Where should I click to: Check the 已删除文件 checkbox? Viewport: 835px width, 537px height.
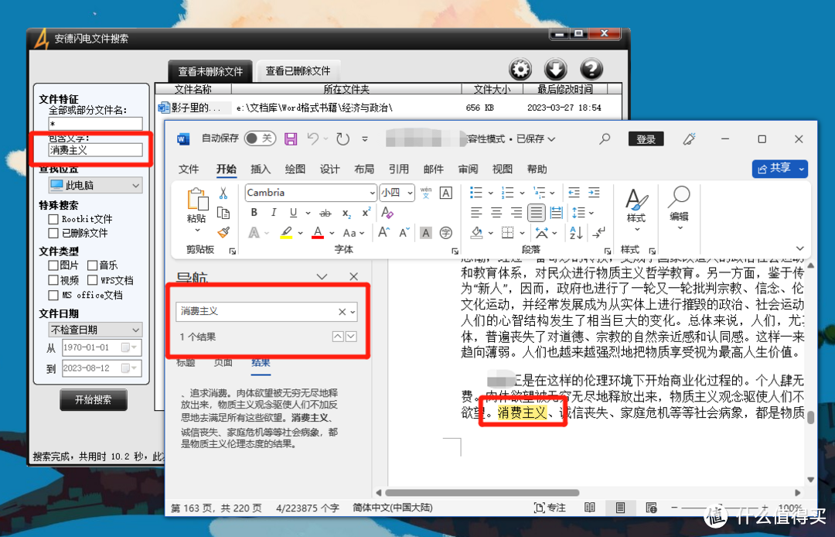pyautogui.click(x=53, y=233)
